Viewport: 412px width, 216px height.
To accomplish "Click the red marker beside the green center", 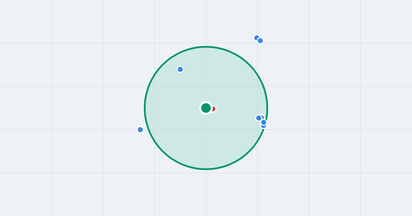I will (x=213, y=109).
